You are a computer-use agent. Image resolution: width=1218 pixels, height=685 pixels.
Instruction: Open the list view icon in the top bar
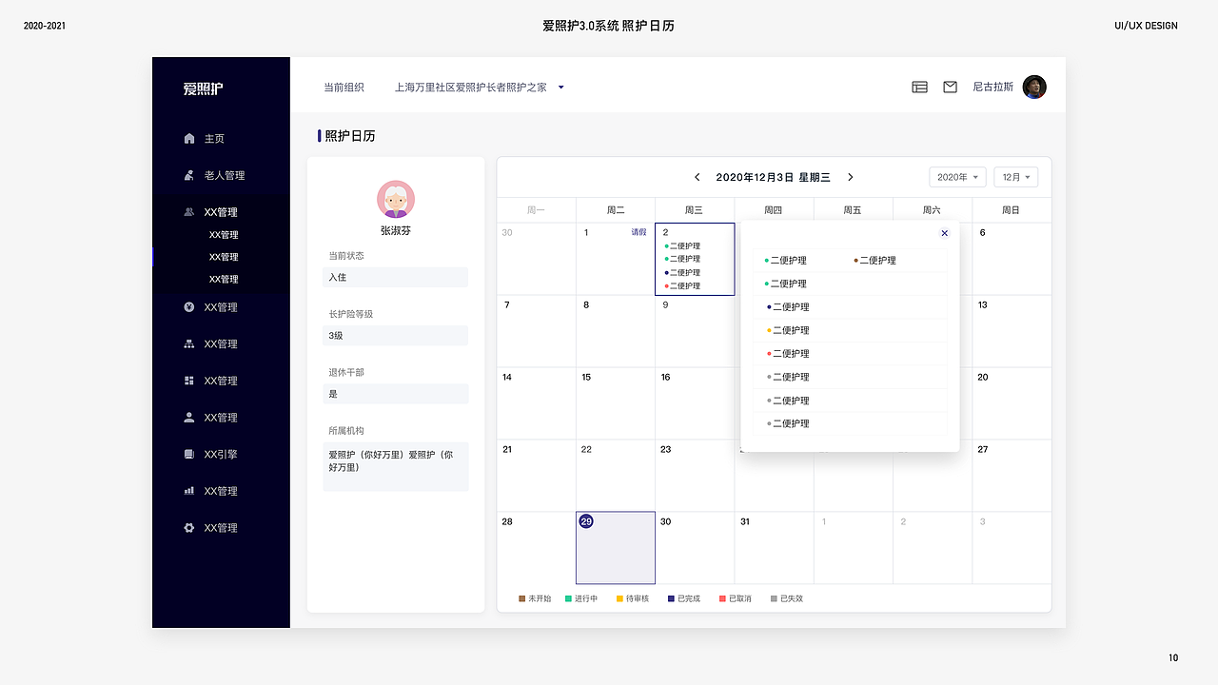919,87
